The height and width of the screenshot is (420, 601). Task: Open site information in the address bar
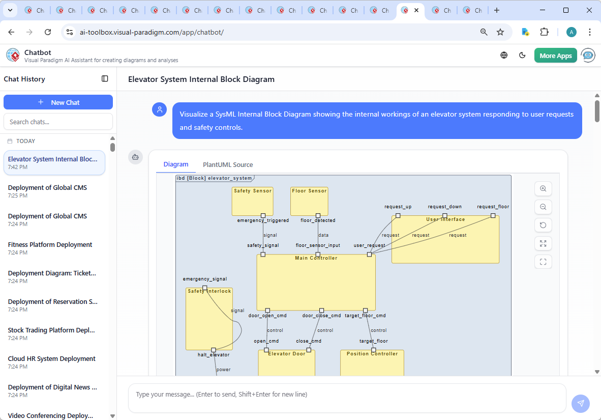click(69, 32)
